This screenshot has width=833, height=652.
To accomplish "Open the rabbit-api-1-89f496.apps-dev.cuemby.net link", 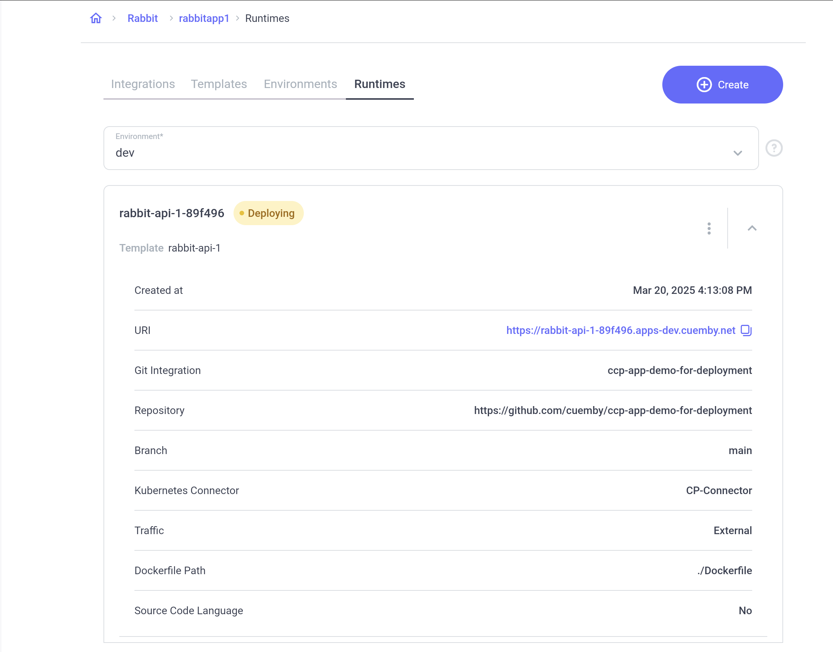I will point(620,330).
